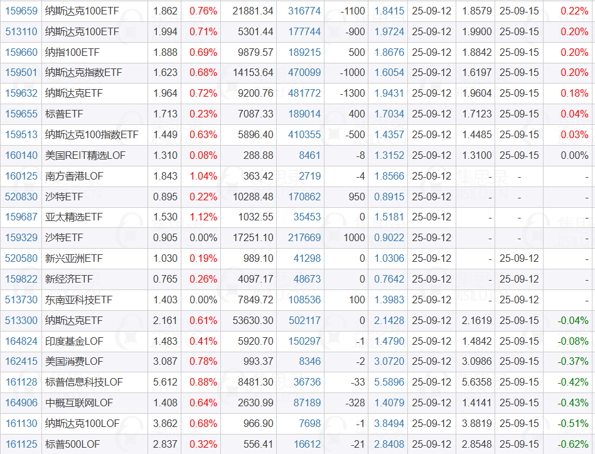Click shares value 2719
The image size is (595, 454).
[x=309, y=176]
